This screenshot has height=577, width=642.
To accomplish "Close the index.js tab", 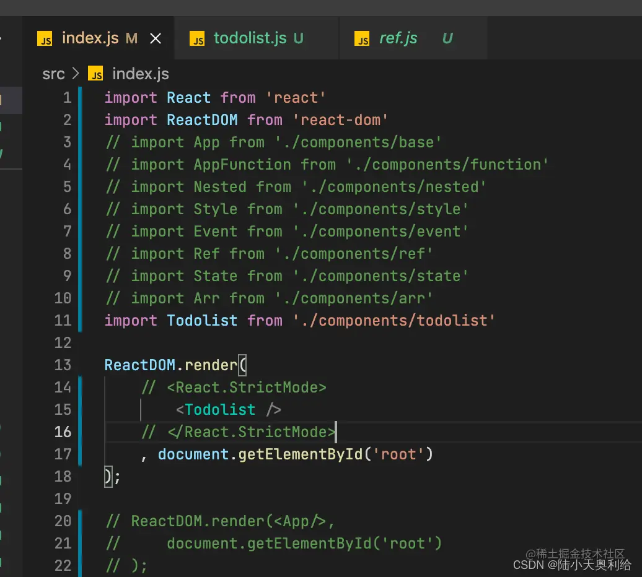I will (x=156, y=38).
